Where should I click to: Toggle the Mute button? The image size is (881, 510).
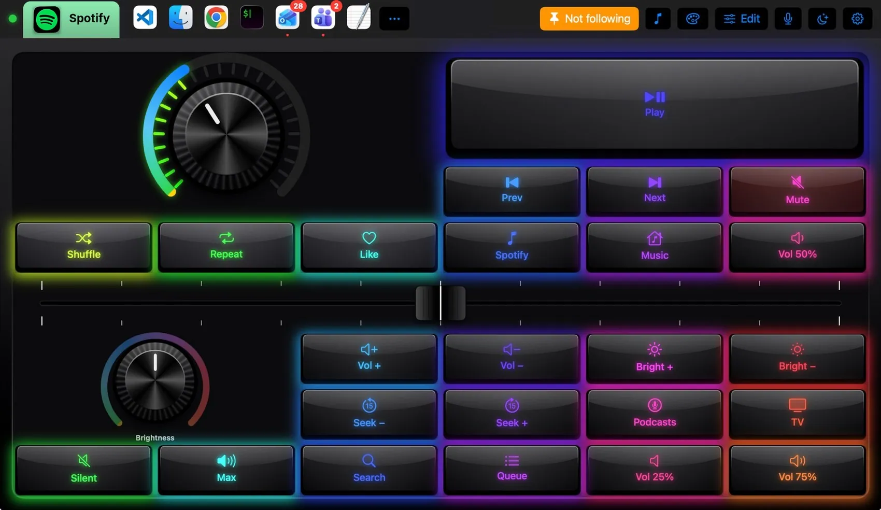tap(797, 190)
